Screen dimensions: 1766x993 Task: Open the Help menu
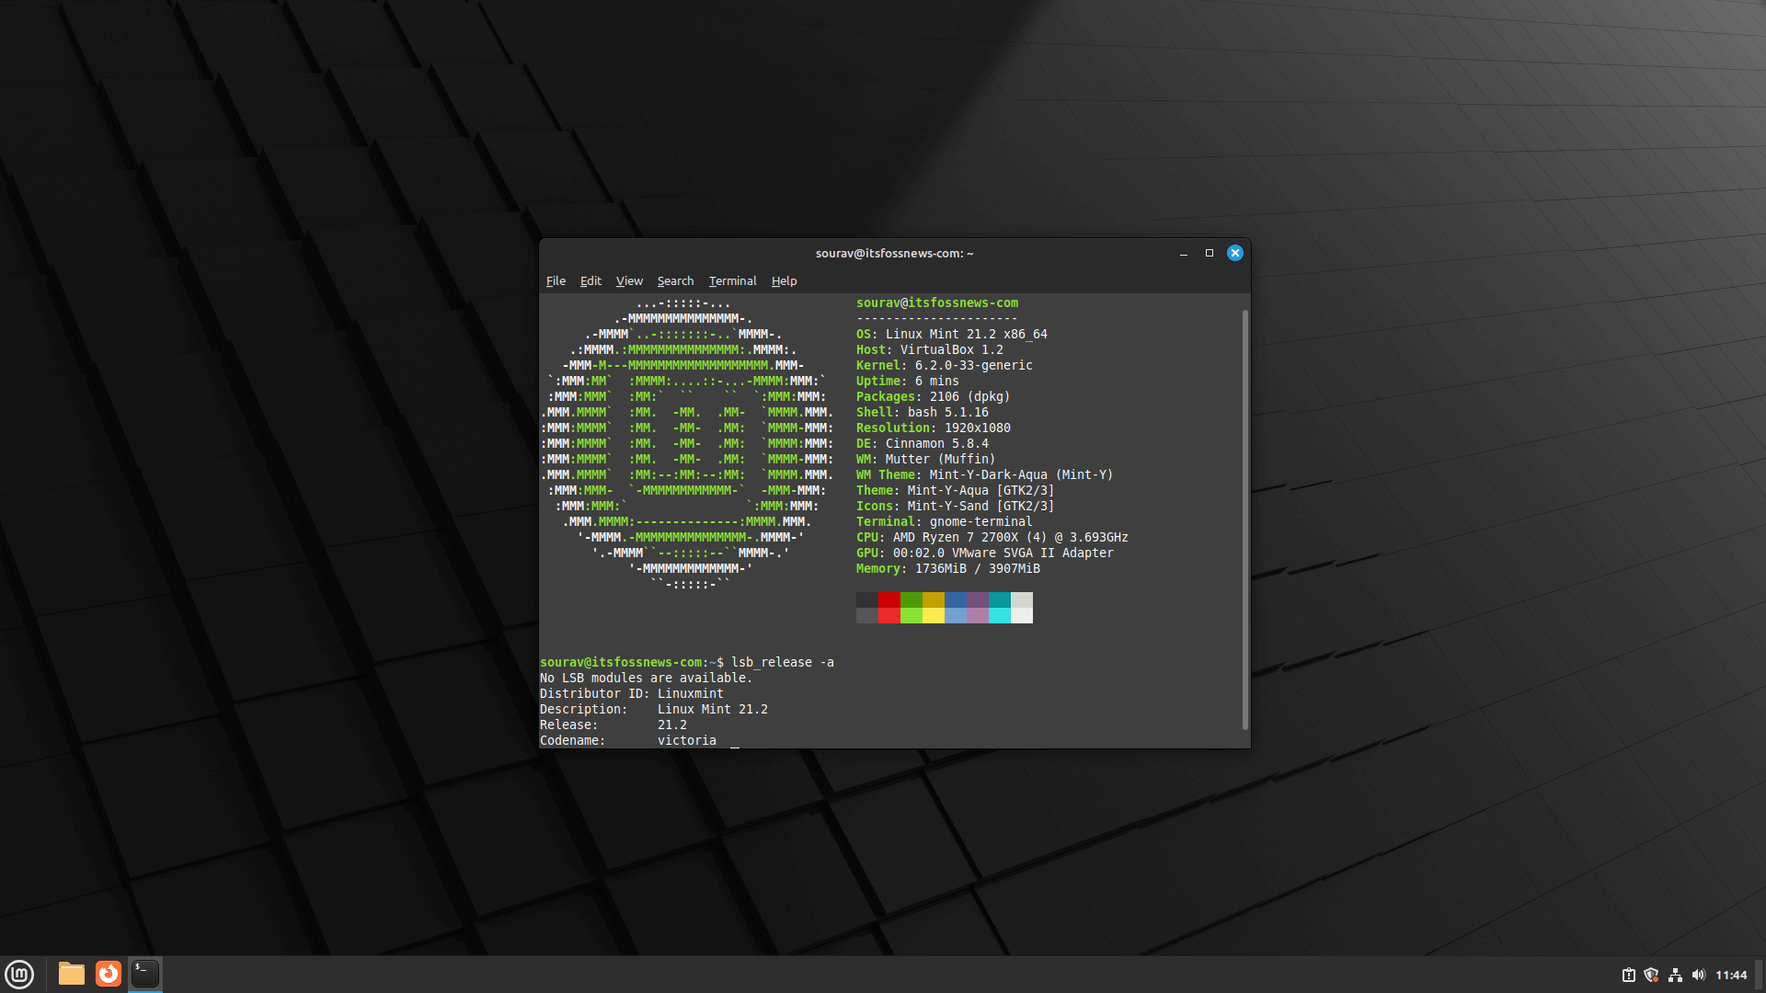(784, 280)
